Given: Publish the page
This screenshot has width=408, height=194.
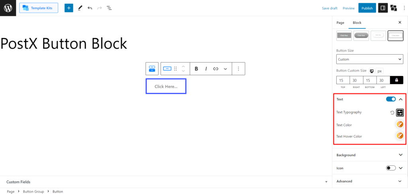Looking at the screenshot, I should click(367, 8).
